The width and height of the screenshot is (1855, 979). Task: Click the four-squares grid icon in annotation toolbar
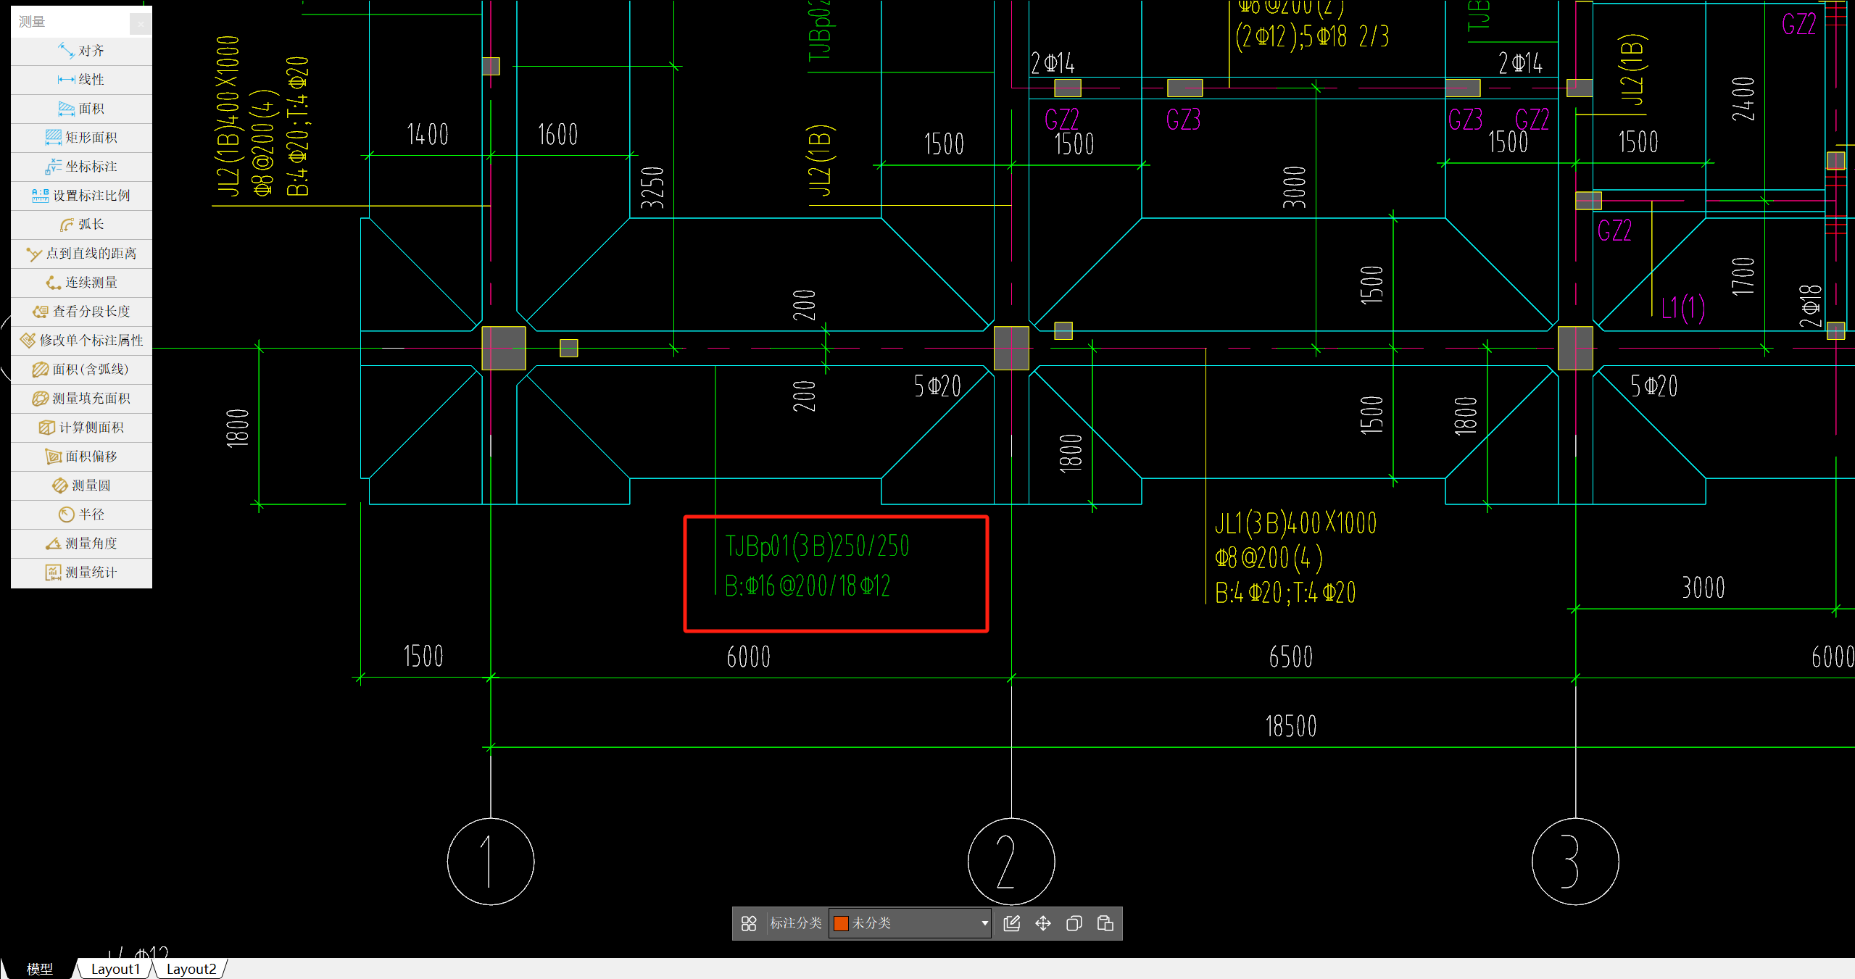coord(749,923)
